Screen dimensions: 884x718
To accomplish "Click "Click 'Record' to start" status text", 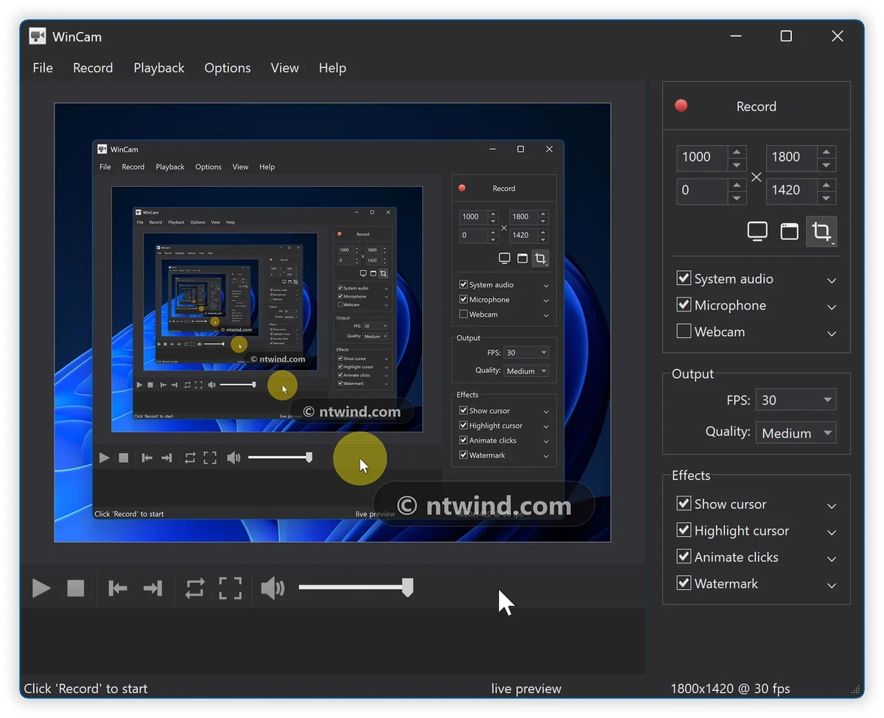I will point(85,689).
